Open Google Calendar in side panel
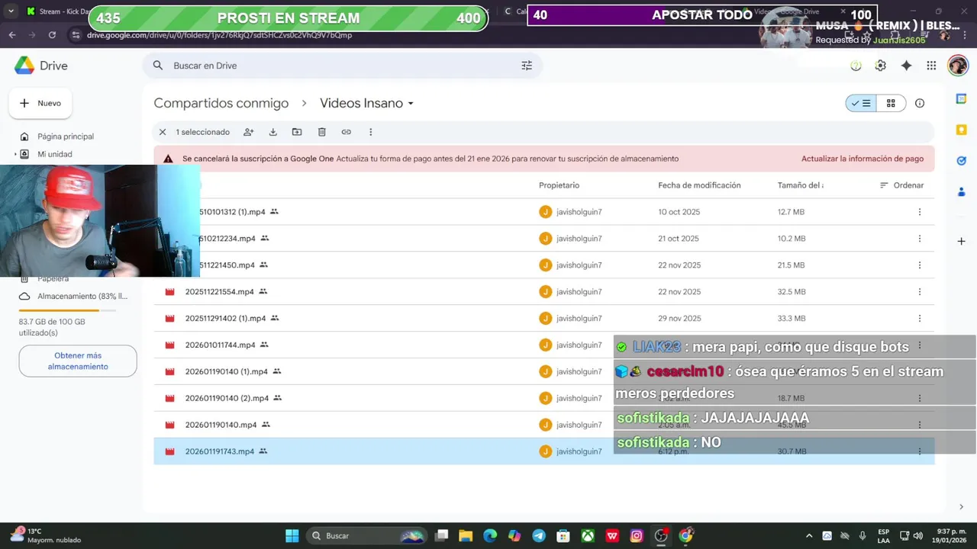 962,98
